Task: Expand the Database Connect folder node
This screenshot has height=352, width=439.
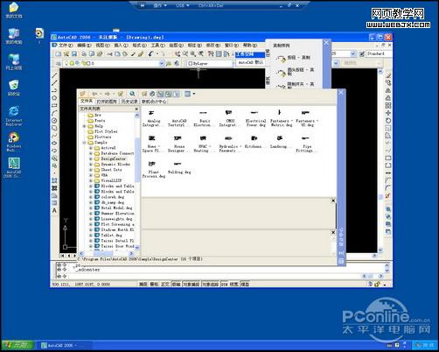Action: [91, 153]
